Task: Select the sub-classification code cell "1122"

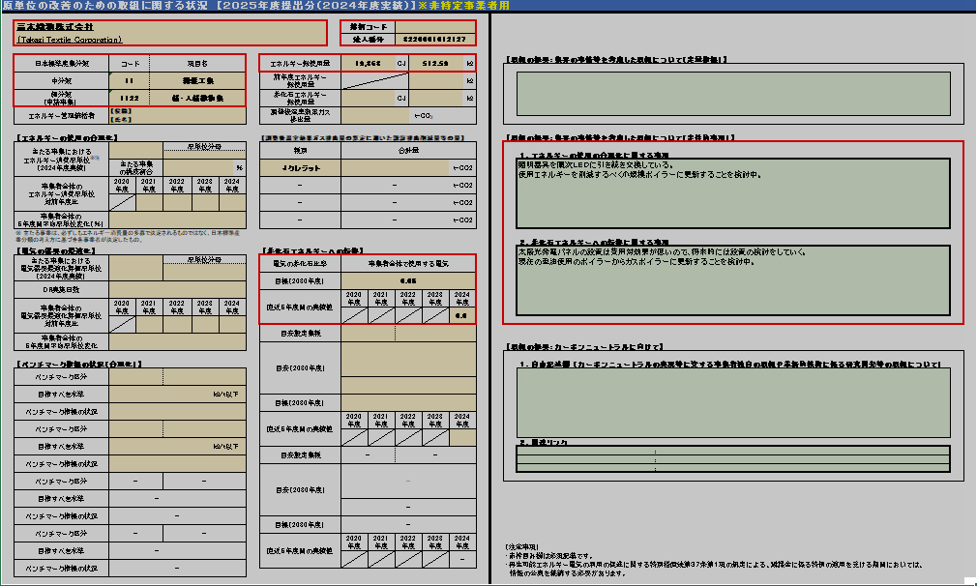Action: pos(129,98)
